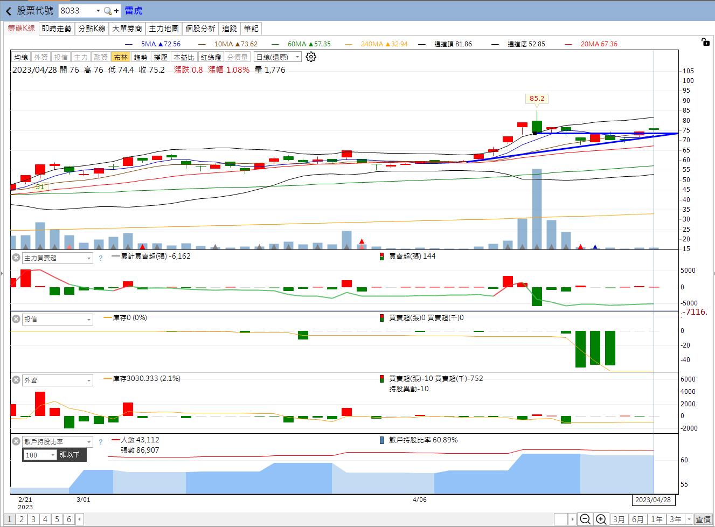Select layout page 4
This screenshot has width=715, height=527.
tap(45, 519)
